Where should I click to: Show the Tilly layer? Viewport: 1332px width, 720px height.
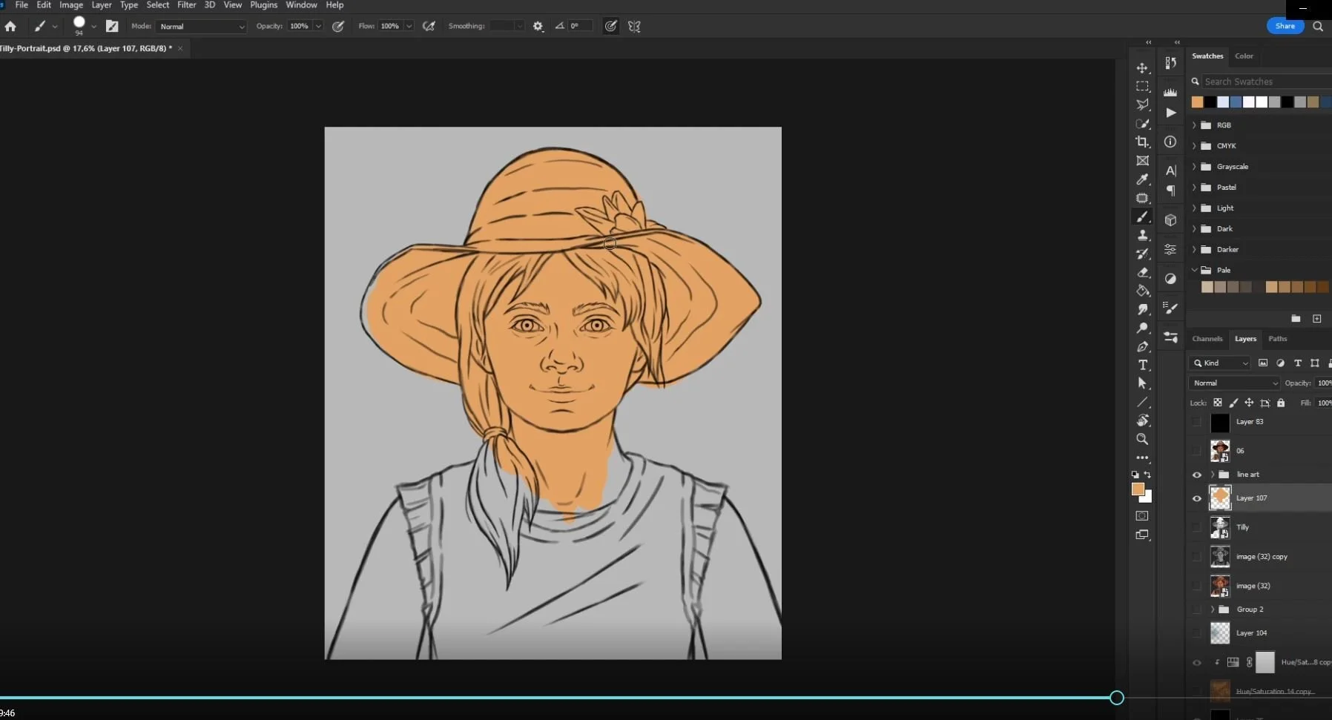tap(1196, 527)
